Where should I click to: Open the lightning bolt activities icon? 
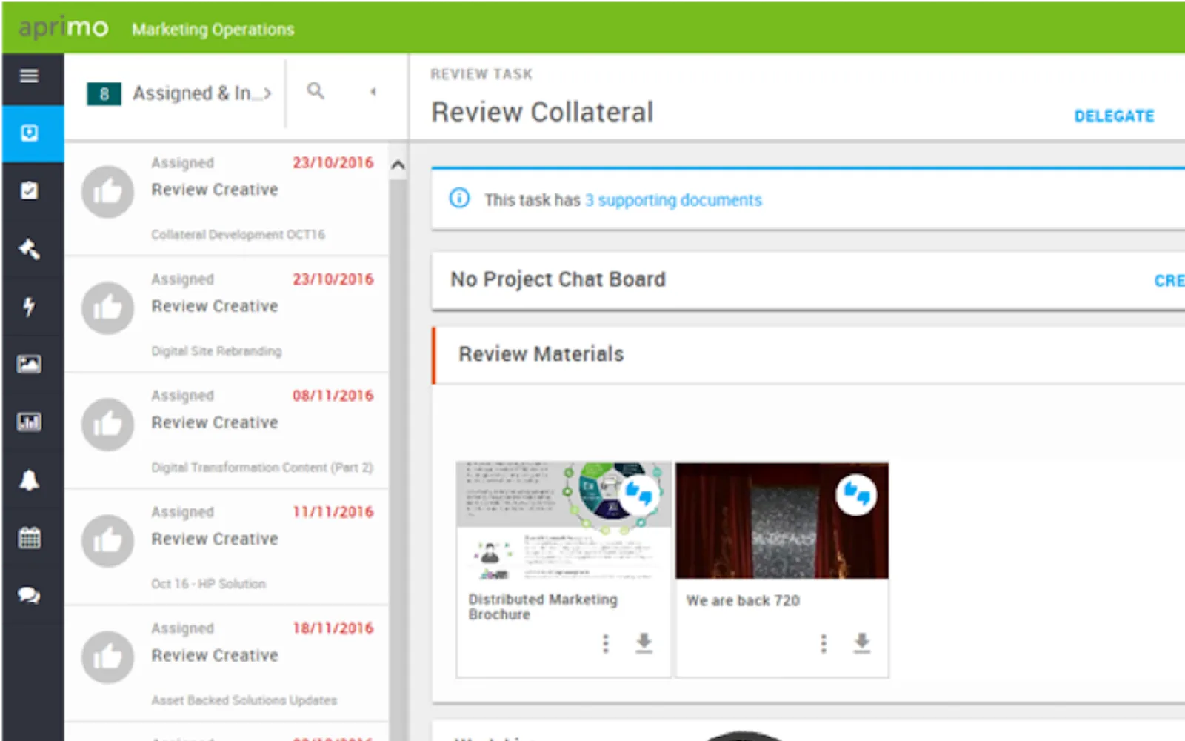coord(29,306)
